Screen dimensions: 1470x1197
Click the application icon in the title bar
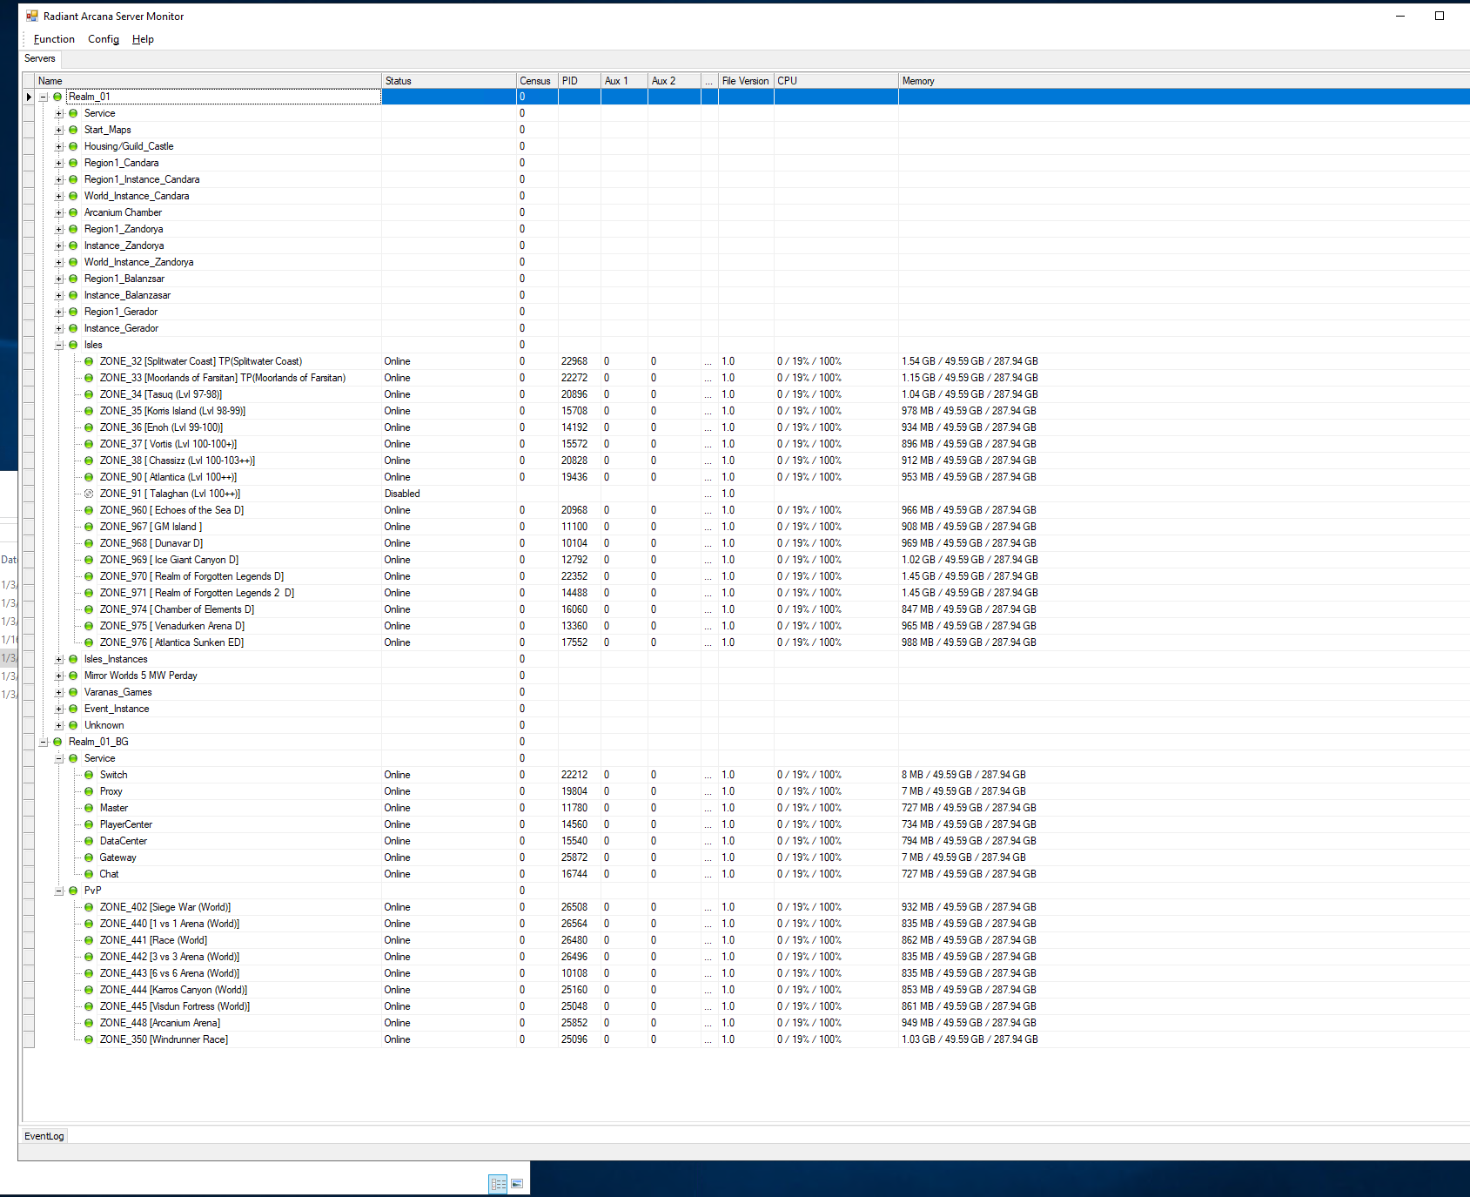[33, 15]
